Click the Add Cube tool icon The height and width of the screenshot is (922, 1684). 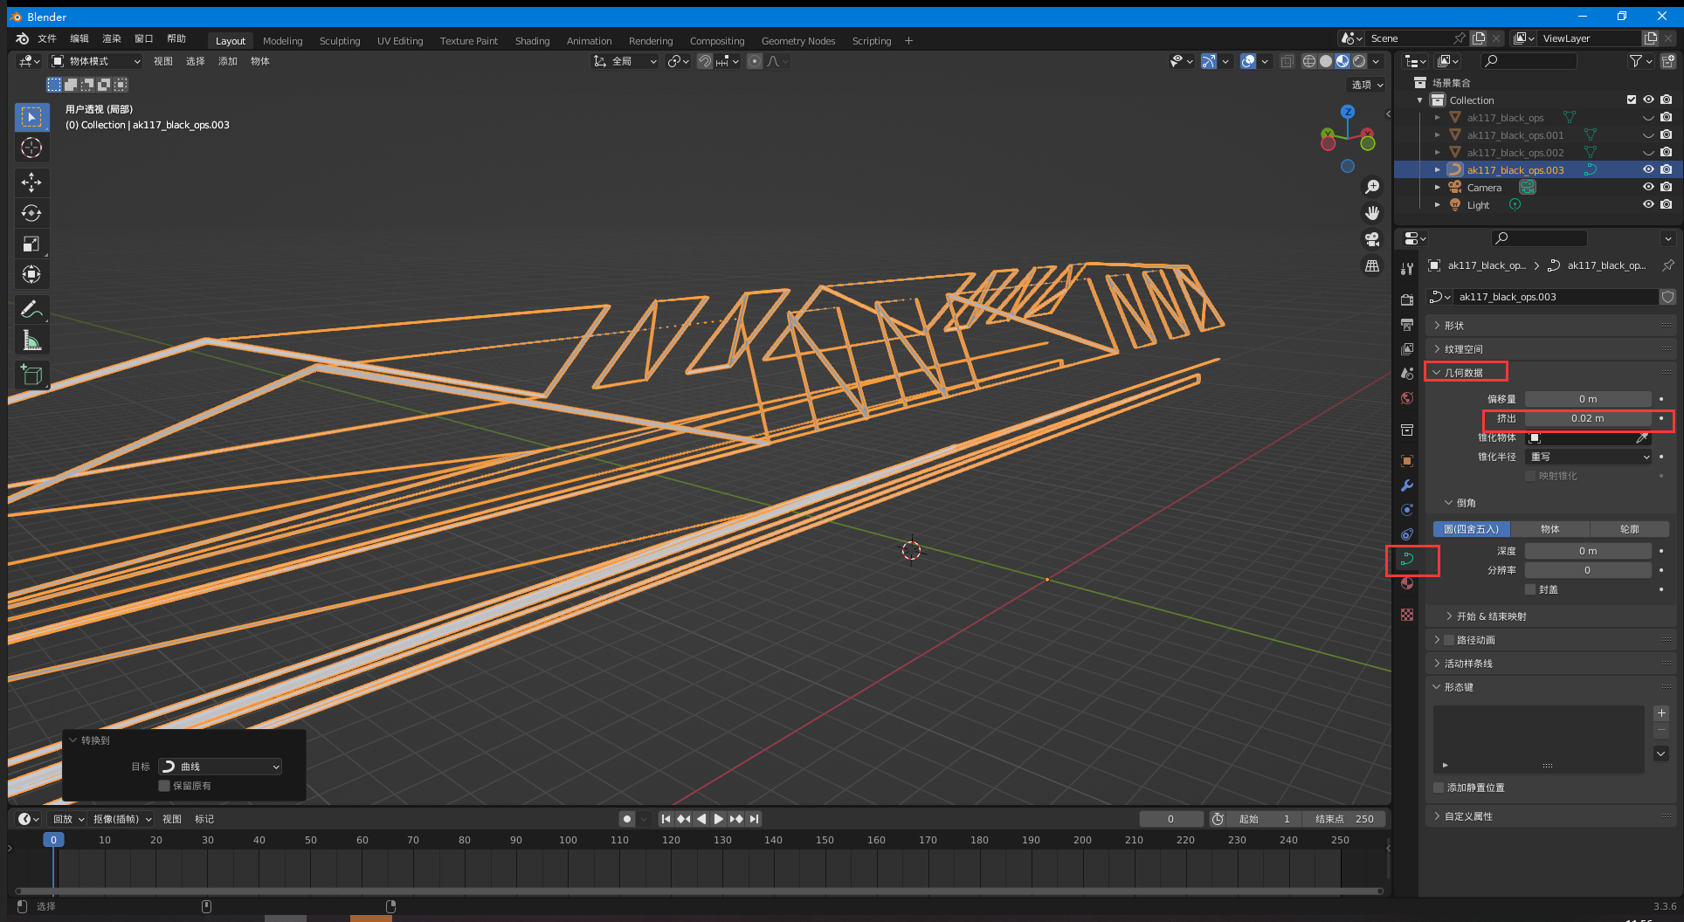click(x=31, y=375)
